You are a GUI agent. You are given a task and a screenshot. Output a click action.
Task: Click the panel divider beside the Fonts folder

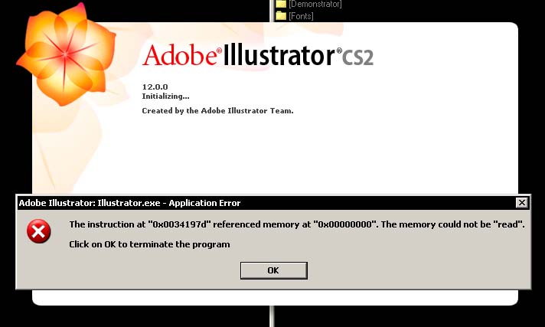click(272, 11)
